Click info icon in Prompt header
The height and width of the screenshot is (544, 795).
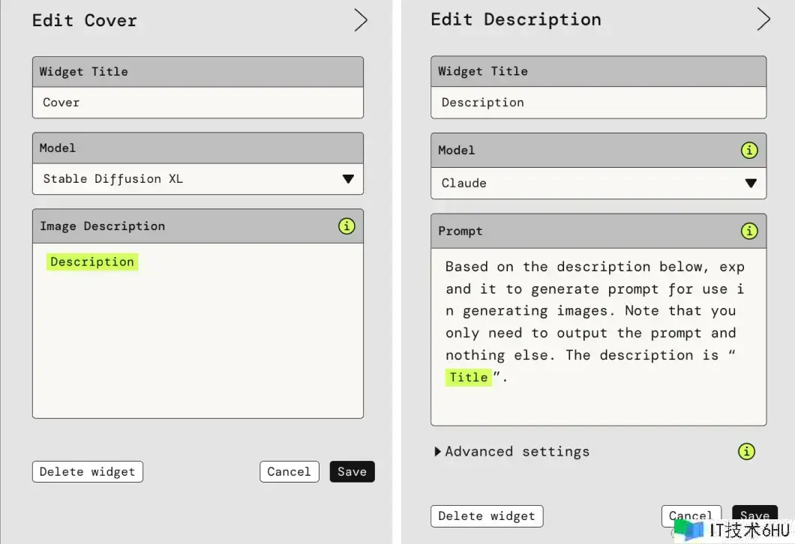point(748,231)
